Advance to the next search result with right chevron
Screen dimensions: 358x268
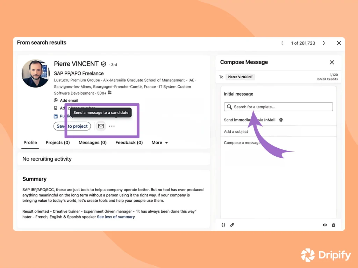click(324, 43)
